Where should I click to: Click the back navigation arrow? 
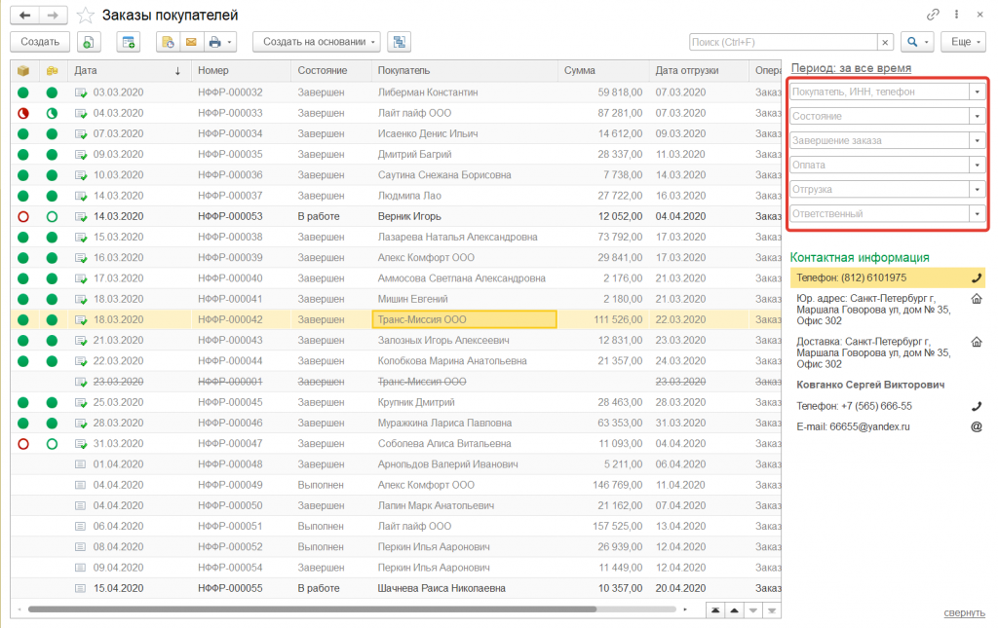pos(24,16)
